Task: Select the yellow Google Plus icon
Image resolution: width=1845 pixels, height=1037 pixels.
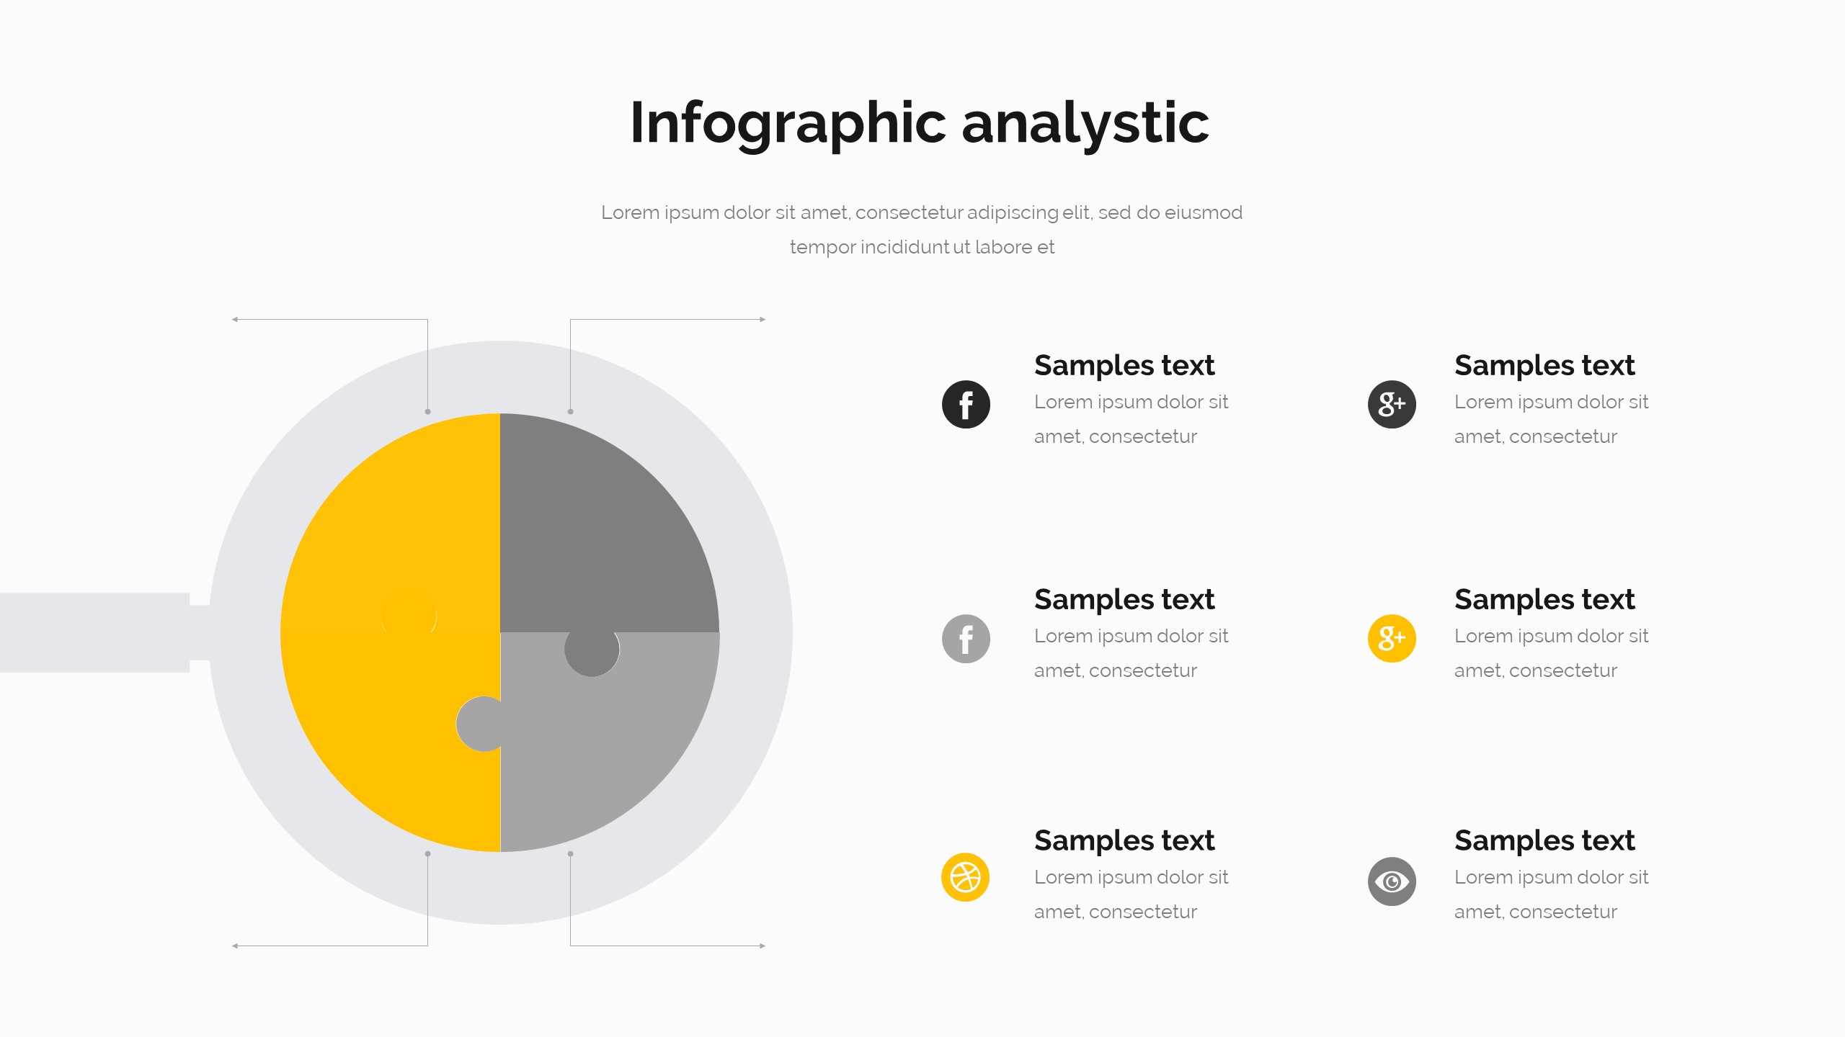Action: (x=1392, y=639)
